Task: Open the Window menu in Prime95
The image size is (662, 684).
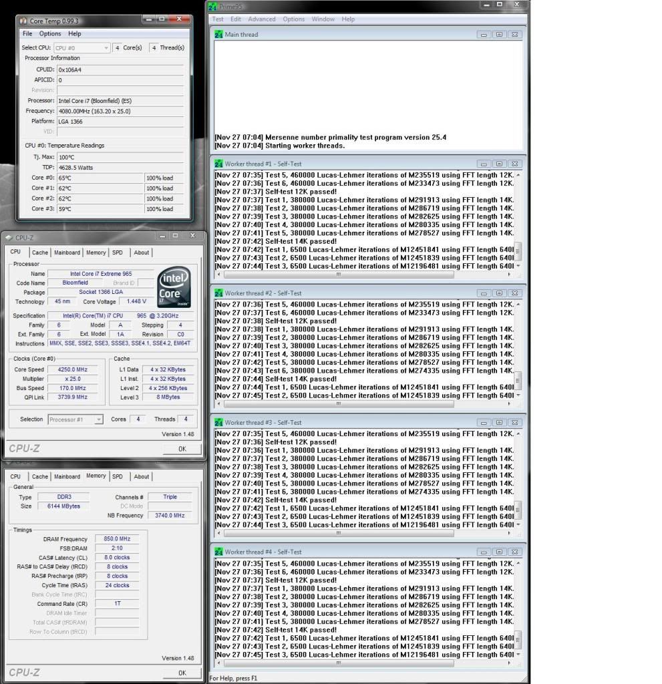Action: coord(323,19)
